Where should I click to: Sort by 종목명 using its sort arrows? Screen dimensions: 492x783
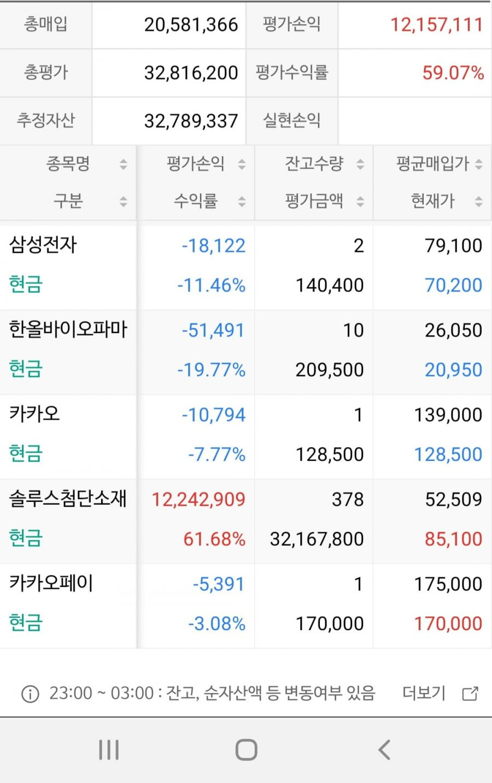pos(124,164)
